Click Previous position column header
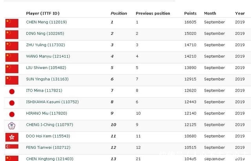The width and height of the screenshot is (251, 161). (153, 13)
